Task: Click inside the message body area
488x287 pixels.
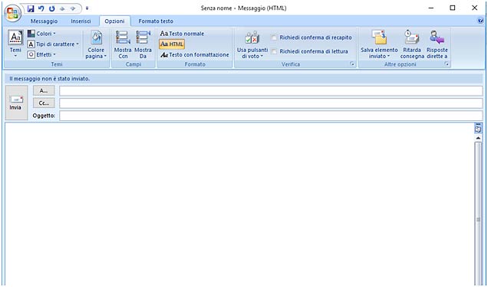Action: [239, 204]
